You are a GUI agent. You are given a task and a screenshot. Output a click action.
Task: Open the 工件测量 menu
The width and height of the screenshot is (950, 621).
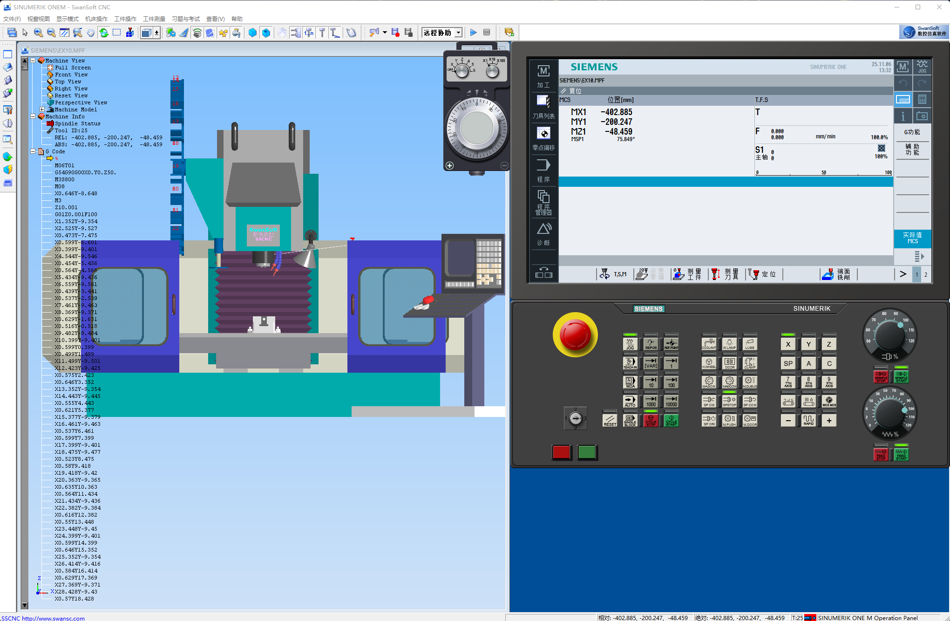154,19
